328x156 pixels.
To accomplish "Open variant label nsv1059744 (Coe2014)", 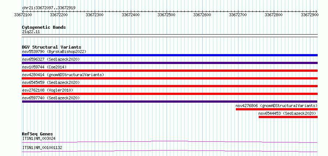I will pyautogui.click(x=44, y=67).
